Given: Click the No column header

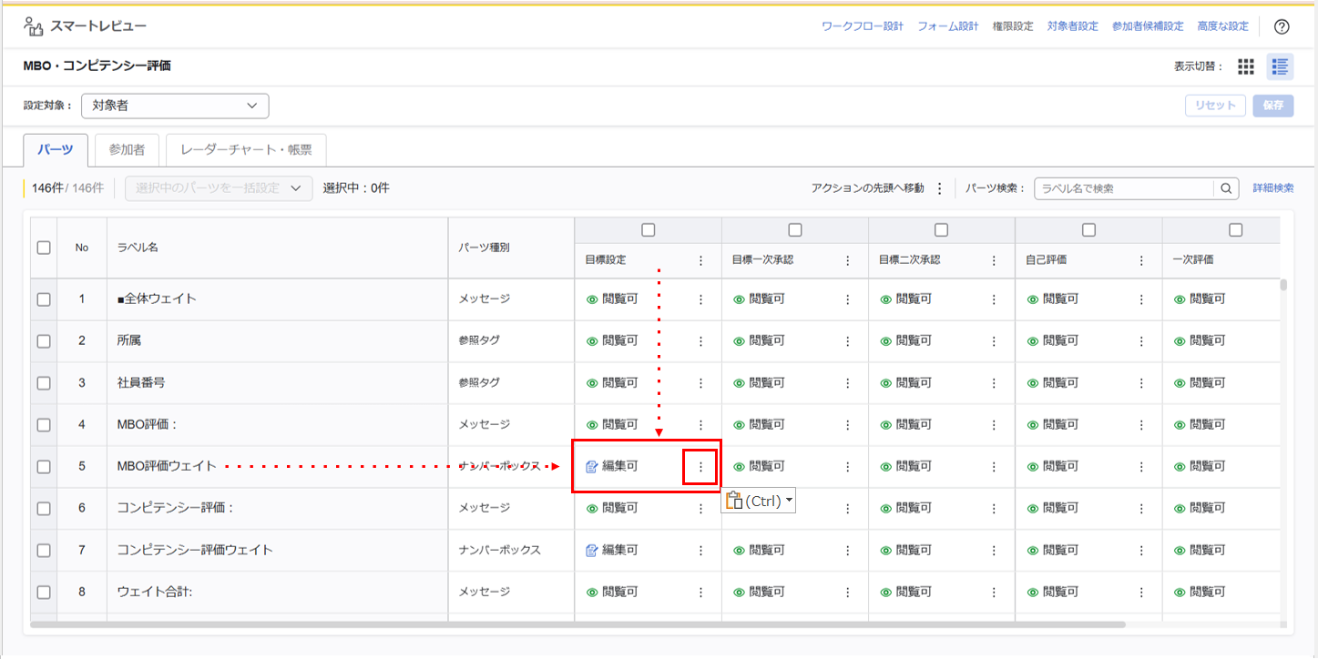Looking at the screenshot, I should (x=82, y=248).
